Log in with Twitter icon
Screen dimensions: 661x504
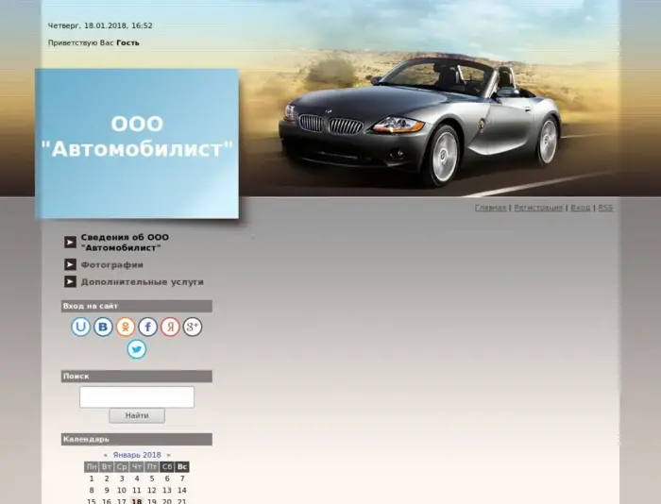click(x=137, y=349)
